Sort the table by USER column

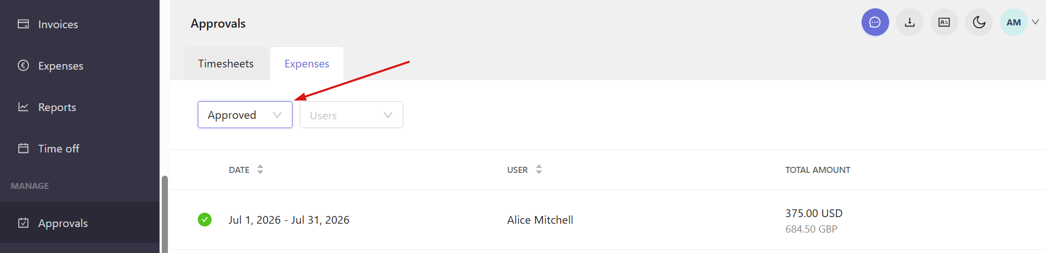pyautogui.click(x=524, y=170)
